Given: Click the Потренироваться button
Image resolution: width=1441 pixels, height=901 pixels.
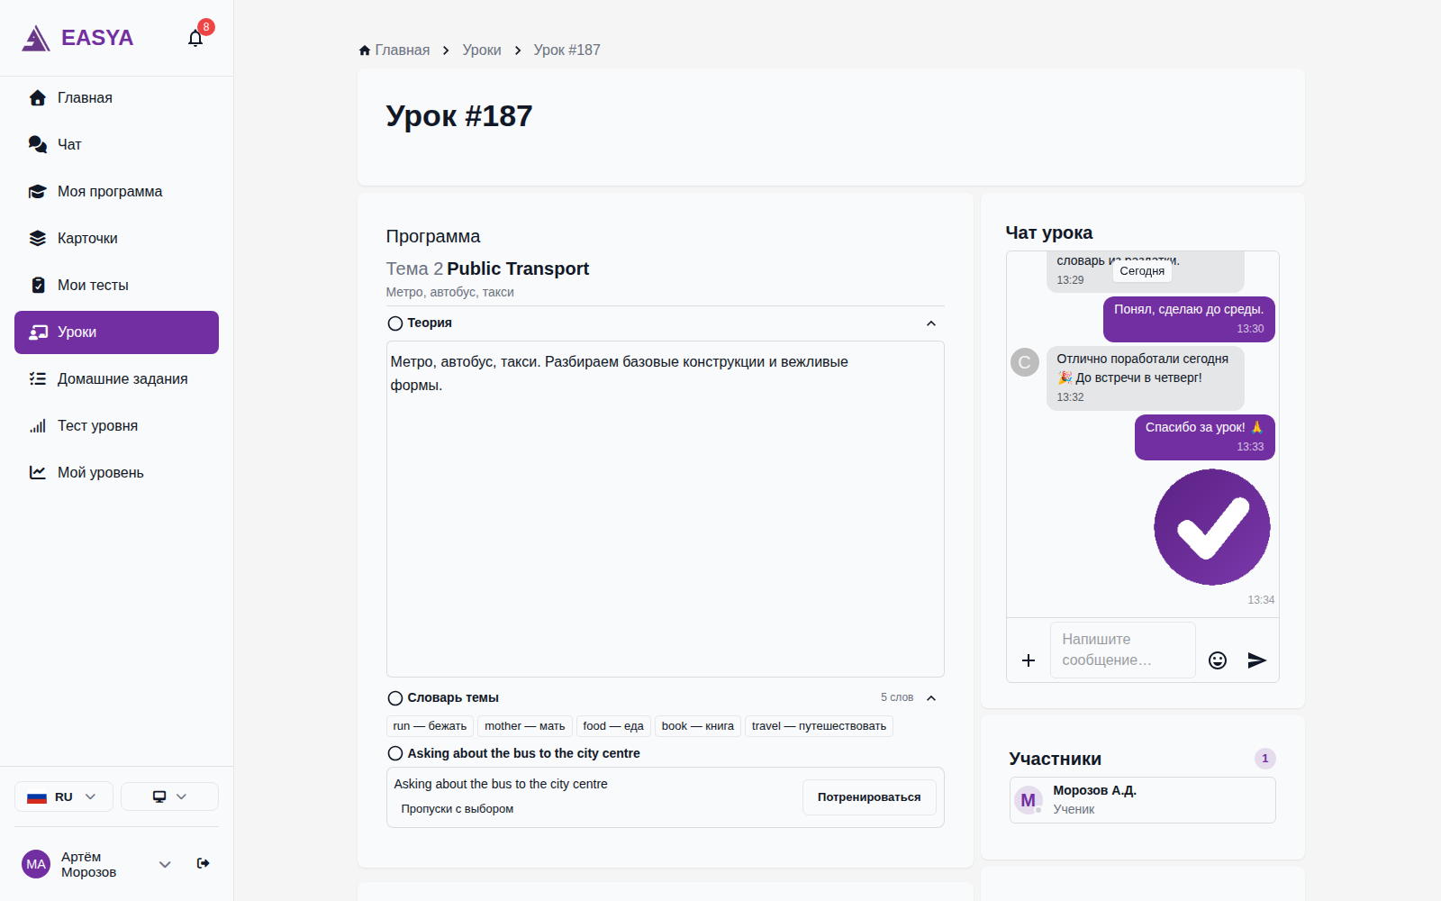Looking at the screenshot, I should [869, 797].
